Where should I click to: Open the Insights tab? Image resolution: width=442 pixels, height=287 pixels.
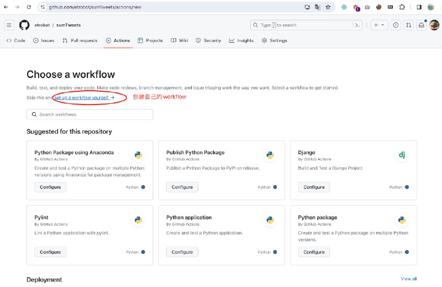coord(241,40)
